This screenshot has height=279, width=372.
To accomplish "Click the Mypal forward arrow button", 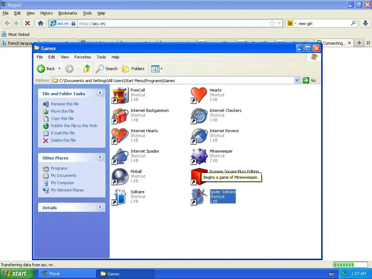I will pyautogui.click(x=16, y=23).
